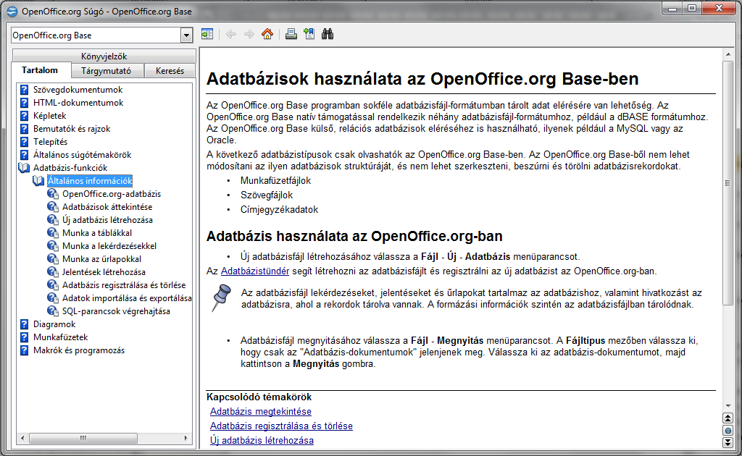Click the page icon next to Munka az űrlapokkal
Viewport: 742px width, 456px height.
(x=53, y=259)
